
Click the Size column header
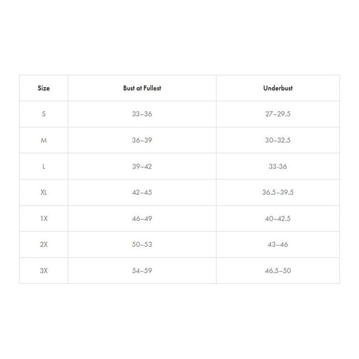44,88
